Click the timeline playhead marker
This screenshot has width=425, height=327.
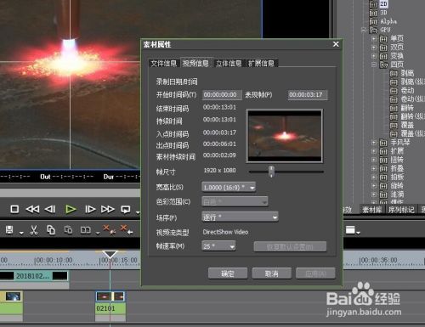pos(110,254)
